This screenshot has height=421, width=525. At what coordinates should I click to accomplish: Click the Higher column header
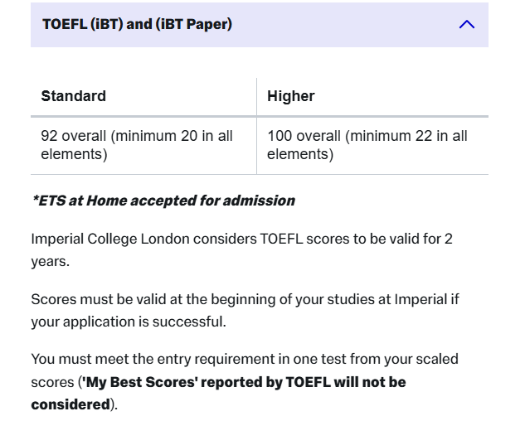click(290, 96)
